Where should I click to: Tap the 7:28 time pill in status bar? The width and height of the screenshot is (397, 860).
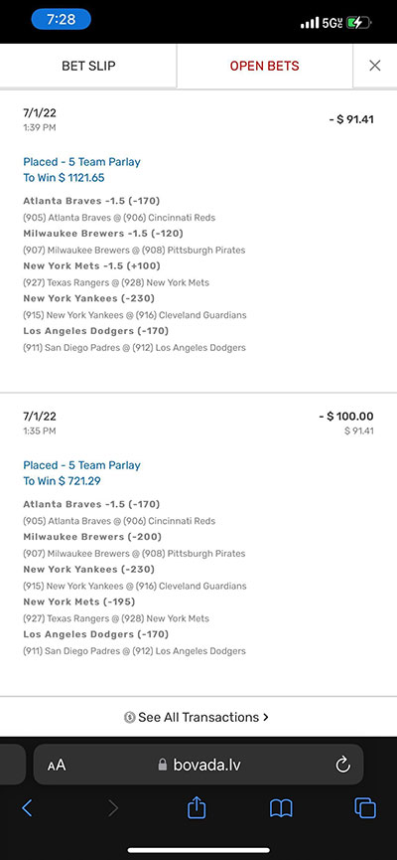point(61,19)
